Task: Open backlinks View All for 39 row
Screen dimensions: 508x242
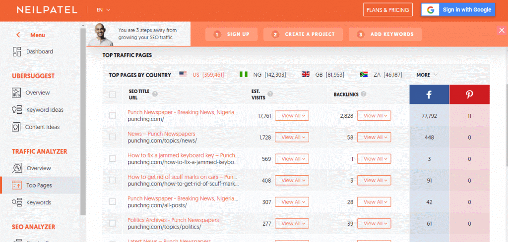Action: [x=374, y=223]
